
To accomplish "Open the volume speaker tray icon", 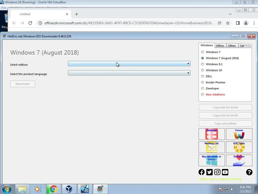I will click(233, 189).
